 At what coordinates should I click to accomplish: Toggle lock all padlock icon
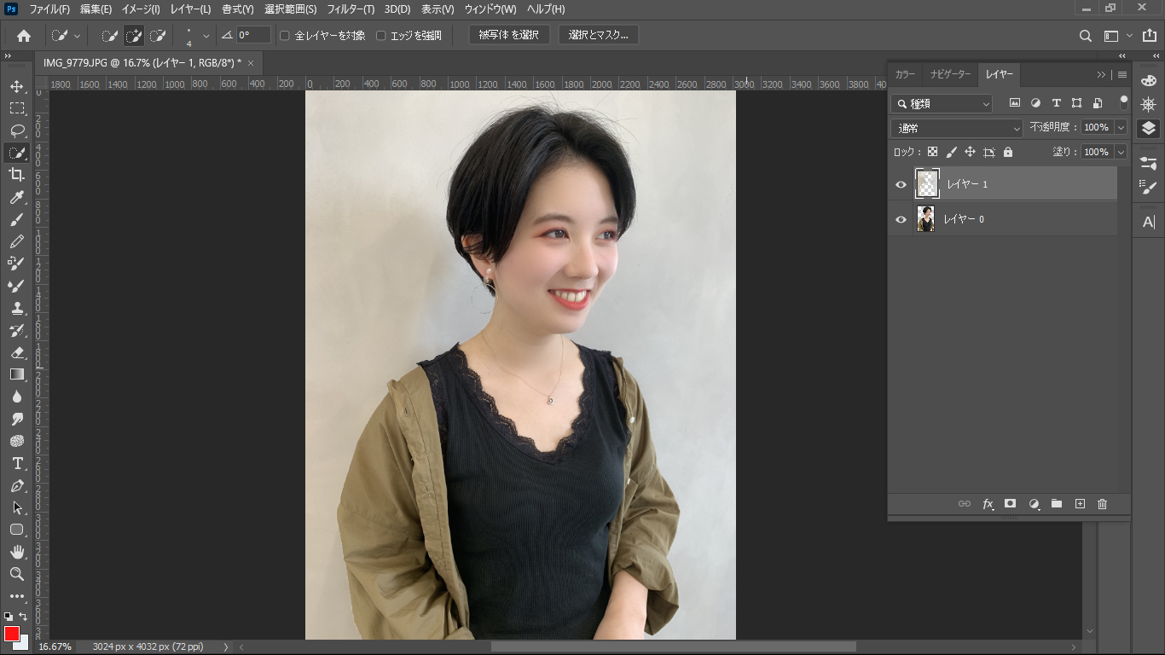click(1008, 152)
